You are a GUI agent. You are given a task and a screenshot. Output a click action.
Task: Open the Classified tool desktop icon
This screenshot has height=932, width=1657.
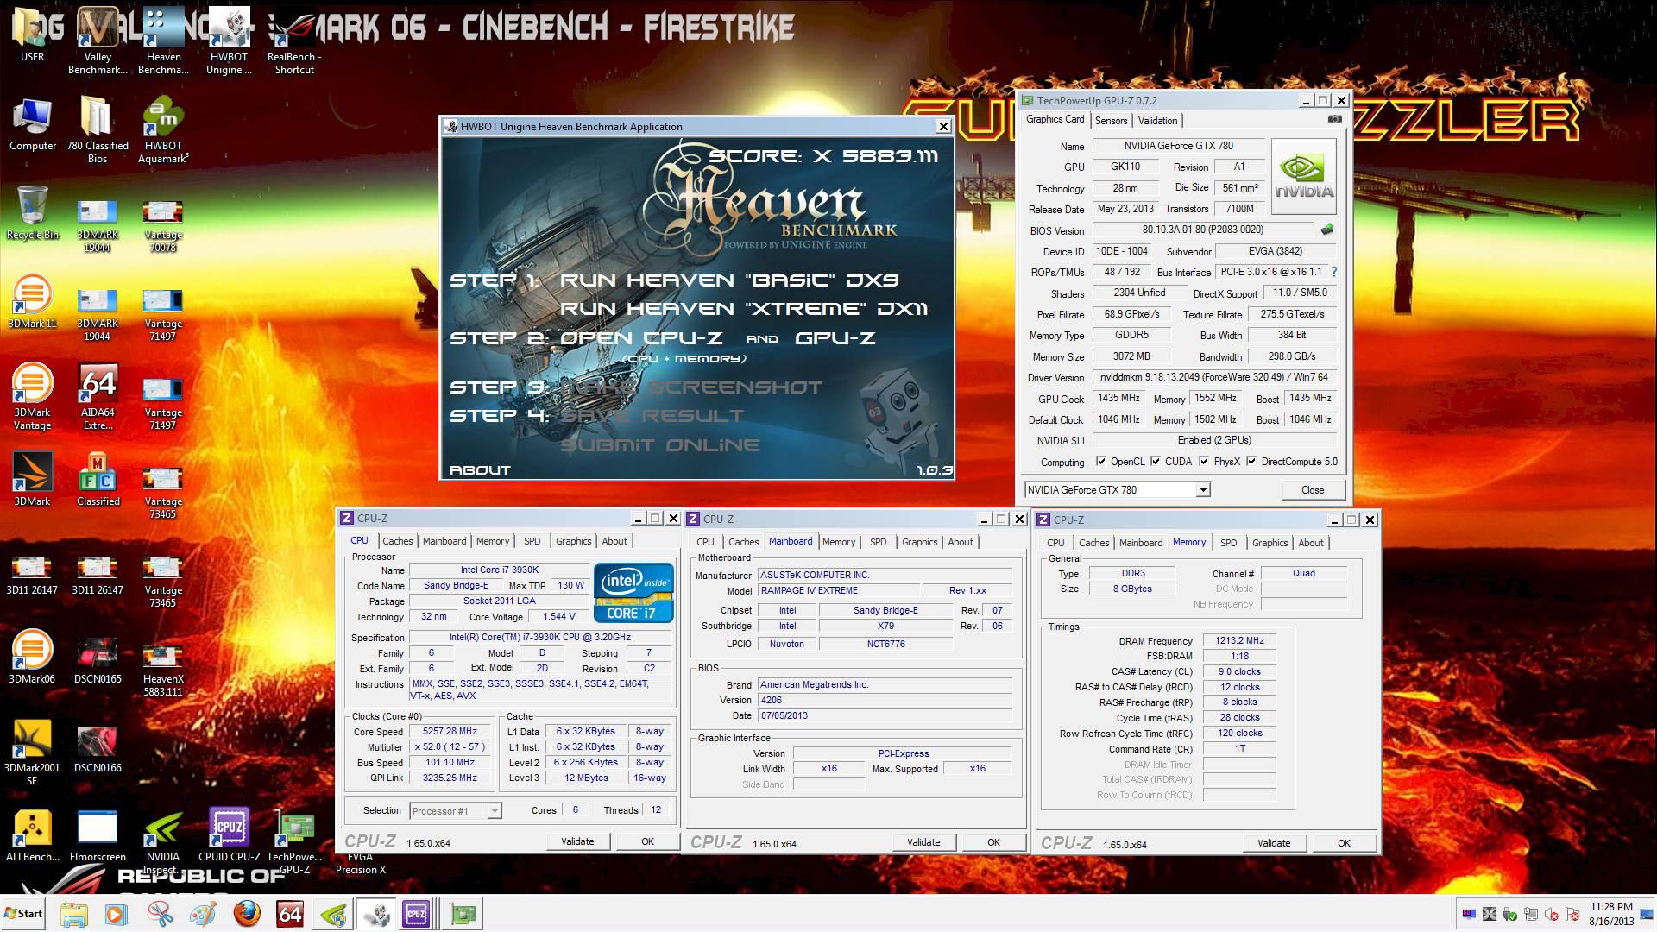[98, 479]
